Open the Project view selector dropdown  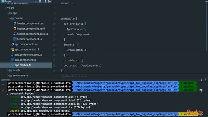point(36,1)
